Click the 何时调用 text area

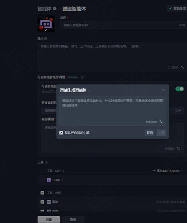(113, 138)
